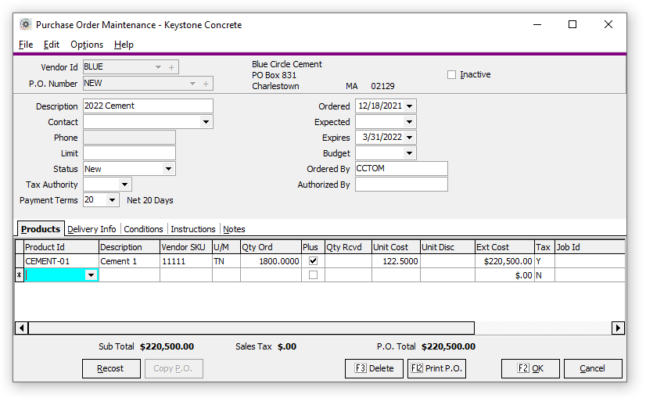Click the application gear icon in title bar
The width and height of the screenshot is (646, 398).
tap(26, 25)
